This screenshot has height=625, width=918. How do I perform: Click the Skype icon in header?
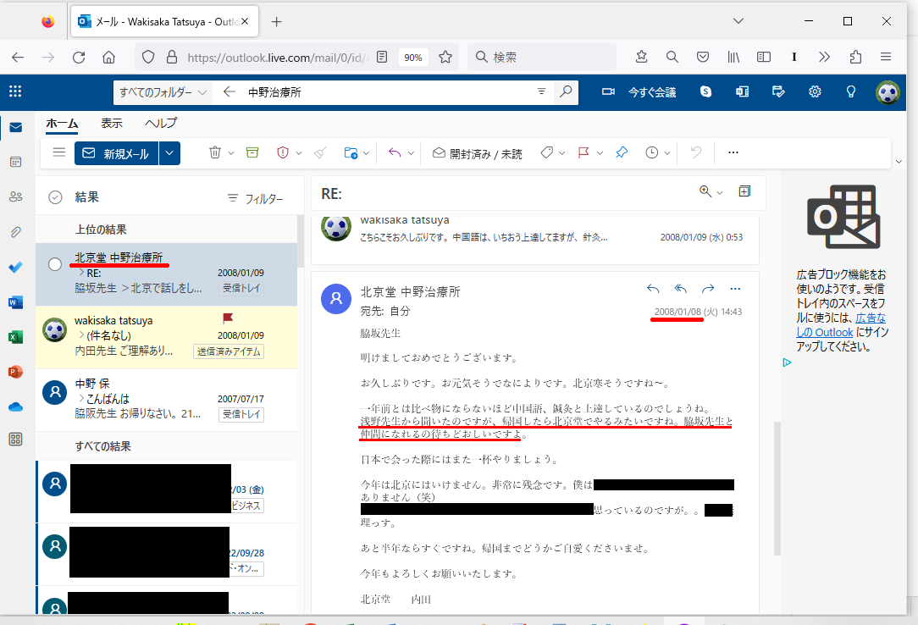pos(705,92)
